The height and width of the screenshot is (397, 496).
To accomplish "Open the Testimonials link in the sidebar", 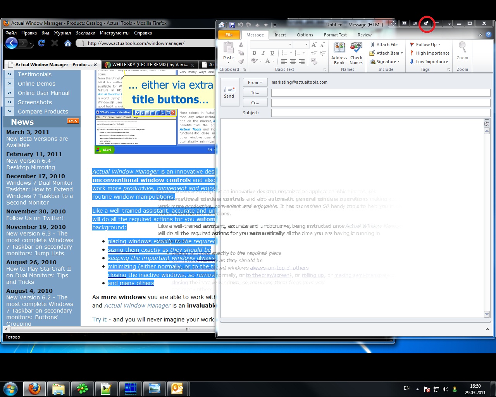I will [x=34, y=74].
